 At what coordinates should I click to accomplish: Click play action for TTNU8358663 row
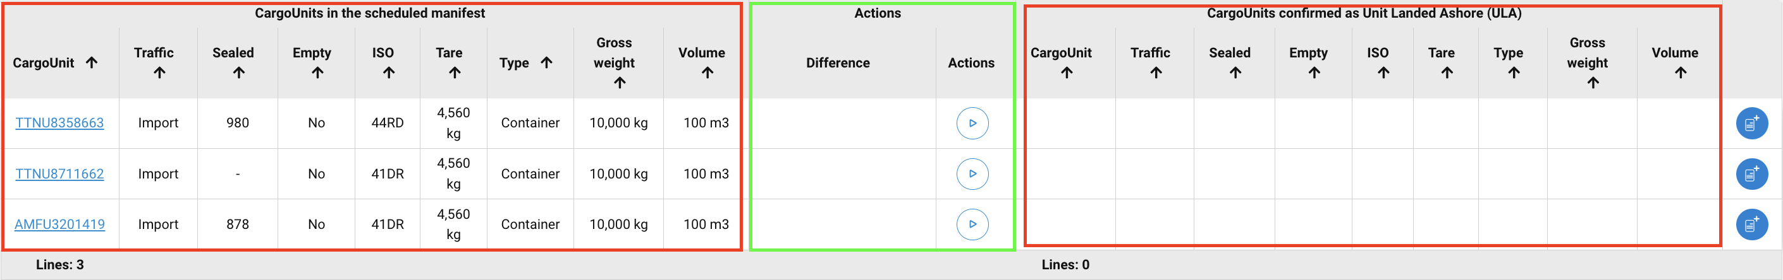972,124
